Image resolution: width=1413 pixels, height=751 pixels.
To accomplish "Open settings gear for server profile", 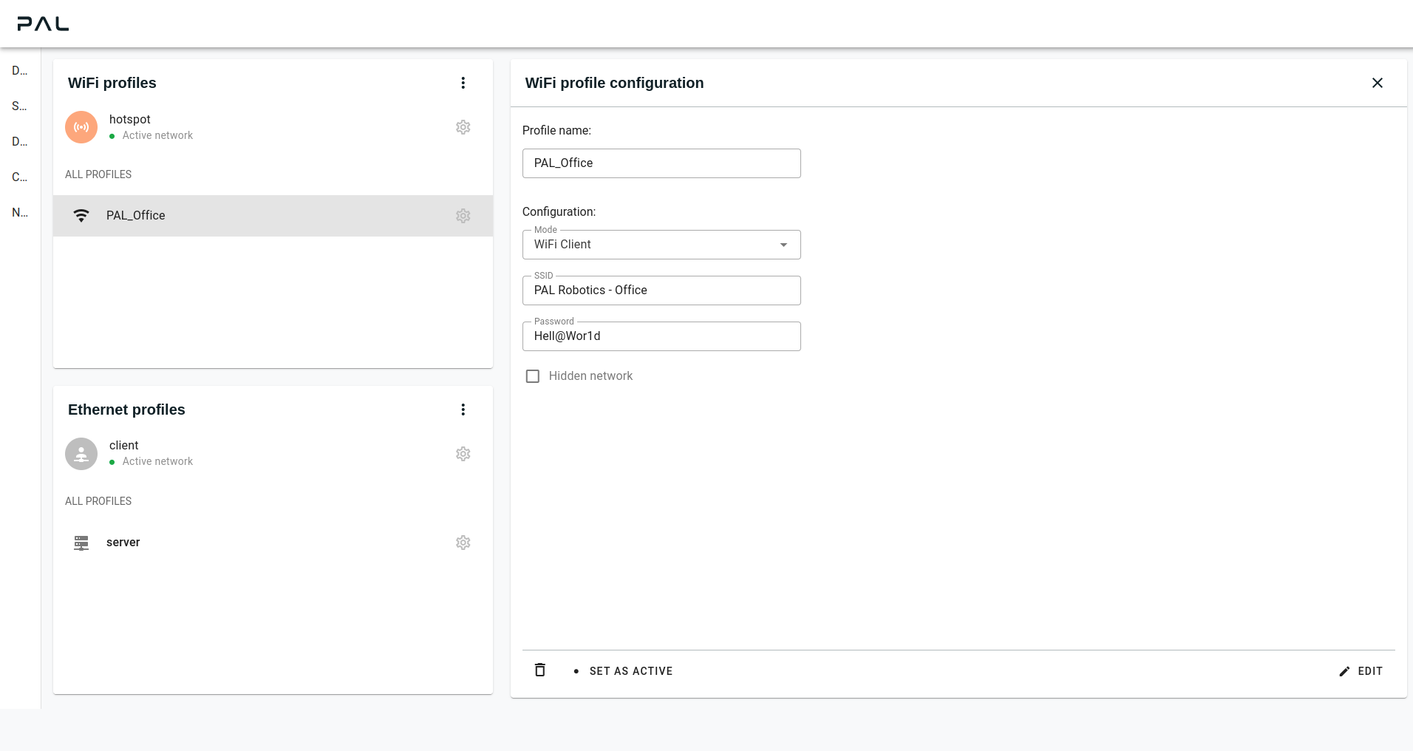I will click(x=463, y=543).
